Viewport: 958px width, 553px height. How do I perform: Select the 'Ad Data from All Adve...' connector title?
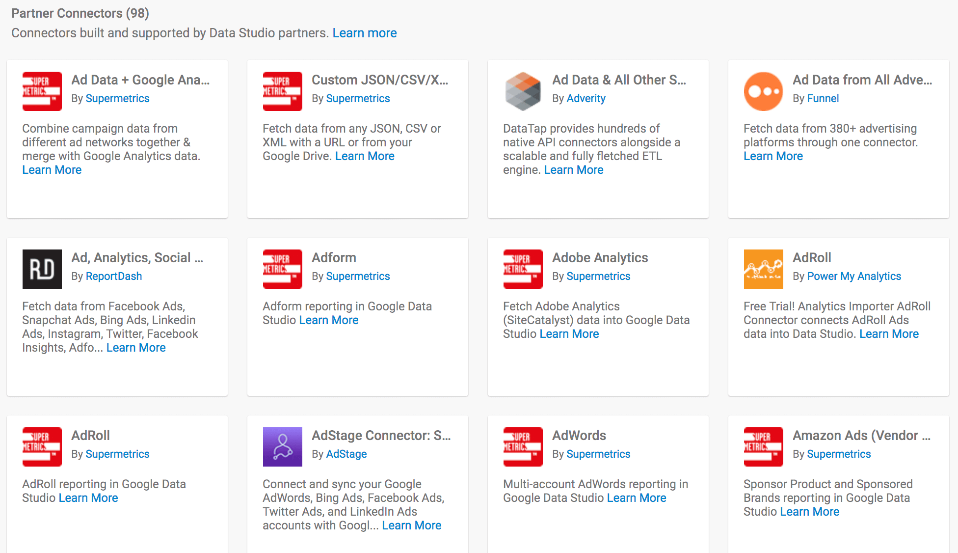862,80
